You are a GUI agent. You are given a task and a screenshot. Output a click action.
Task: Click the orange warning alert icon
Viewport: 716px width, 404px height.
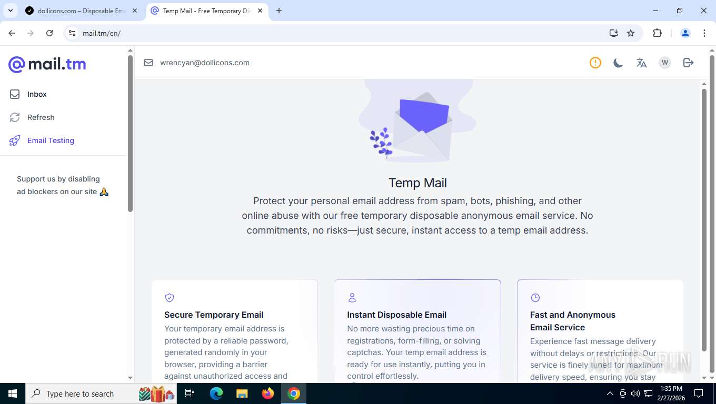coord(595,63)
